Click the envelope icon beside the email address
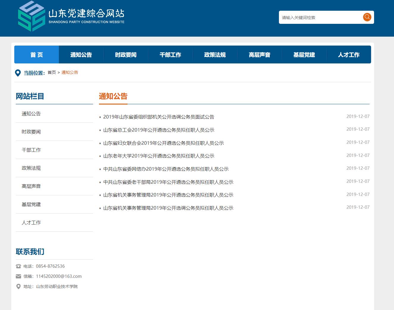This screenshot has height=310, width=394. (x=18, y=276)
